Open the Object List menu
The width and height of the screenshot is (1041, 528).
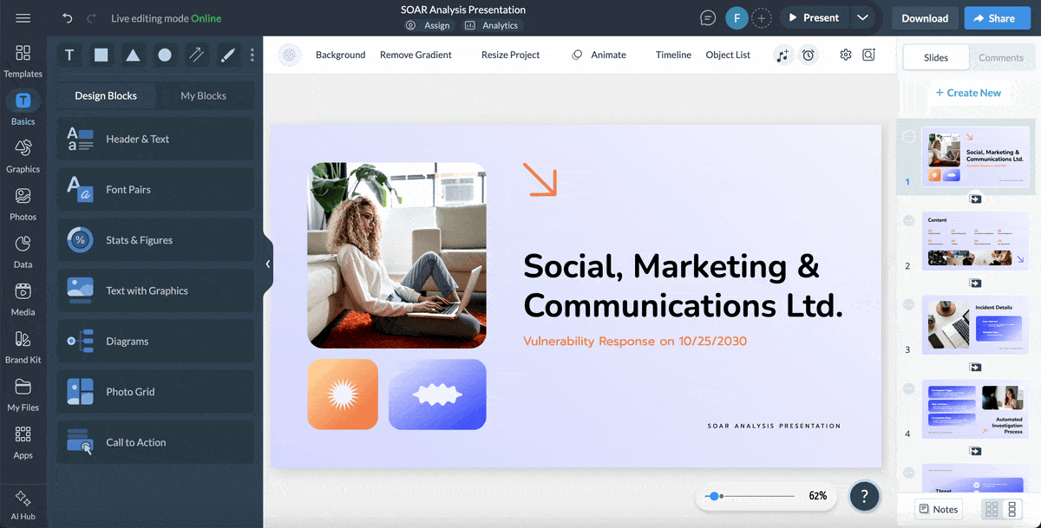tap(728, 55)
